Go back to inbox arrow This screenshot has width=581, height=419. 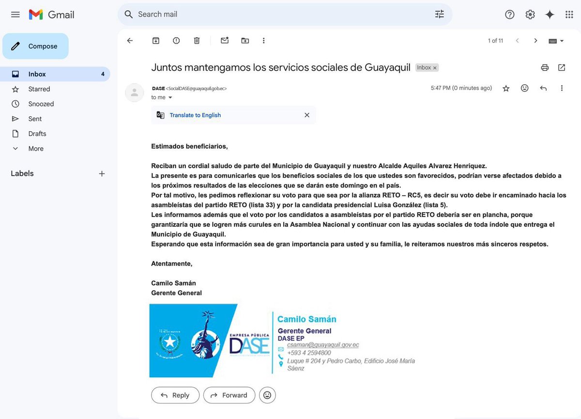130,41
